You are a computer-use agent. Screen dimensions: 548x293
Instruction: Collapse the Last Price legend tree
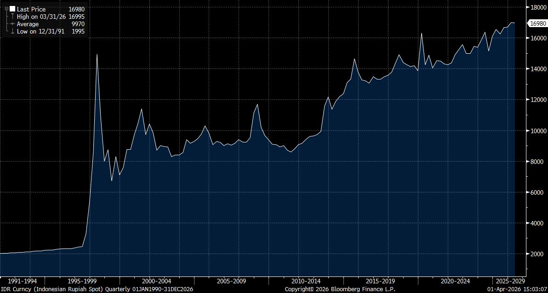[x=6, y=9]
